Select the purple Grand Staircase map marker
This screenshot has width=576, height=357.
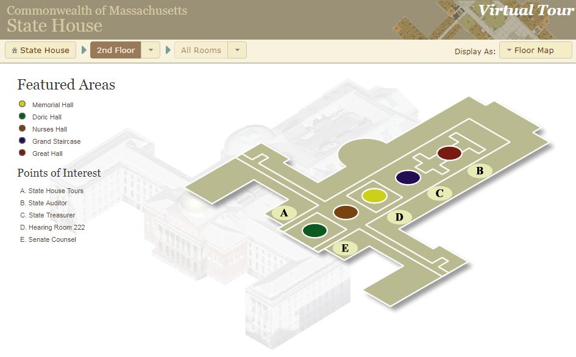click(408, 177)
